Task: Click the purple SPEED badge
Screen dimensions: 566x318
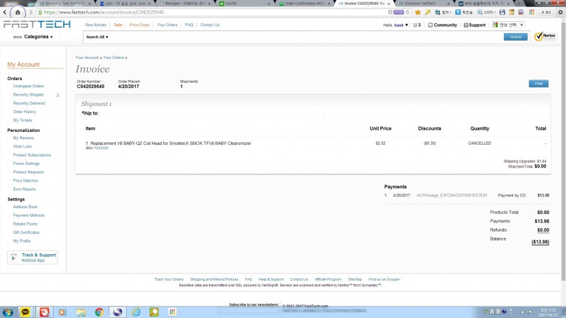Action: 398,12
